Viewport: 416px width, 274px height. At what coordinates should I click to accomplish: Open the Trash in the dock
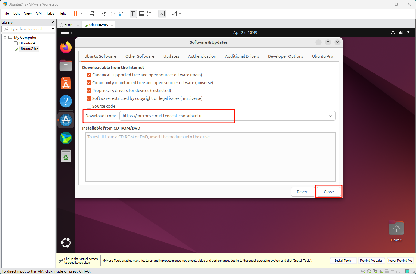(66, 156)
